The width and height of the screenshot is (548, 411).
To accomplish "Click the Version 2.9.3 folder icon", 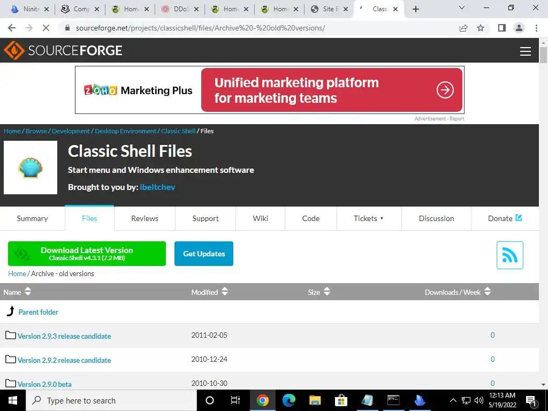I will 11,336.
